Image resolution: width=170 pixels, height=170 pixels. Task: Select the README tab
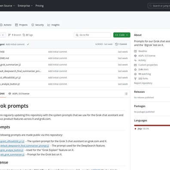(3, 94)
